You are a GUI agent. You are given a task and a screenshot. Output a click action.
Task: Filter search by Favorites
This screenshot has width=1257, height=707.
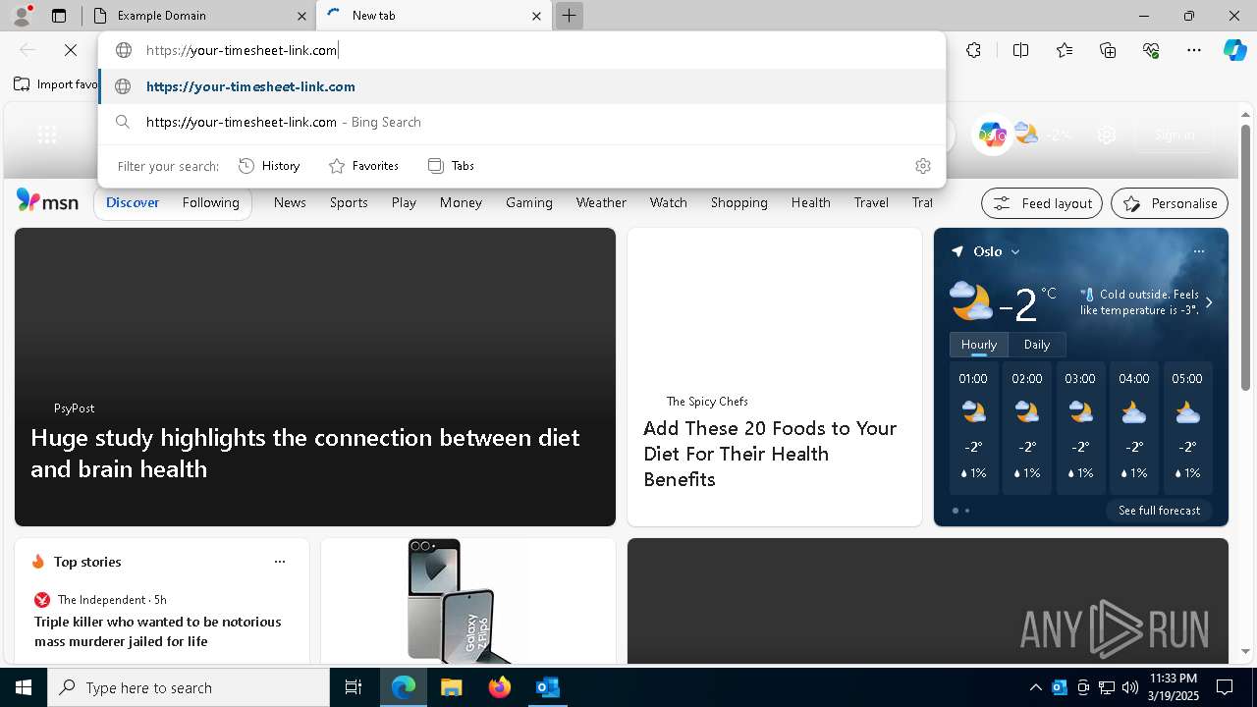363,166
